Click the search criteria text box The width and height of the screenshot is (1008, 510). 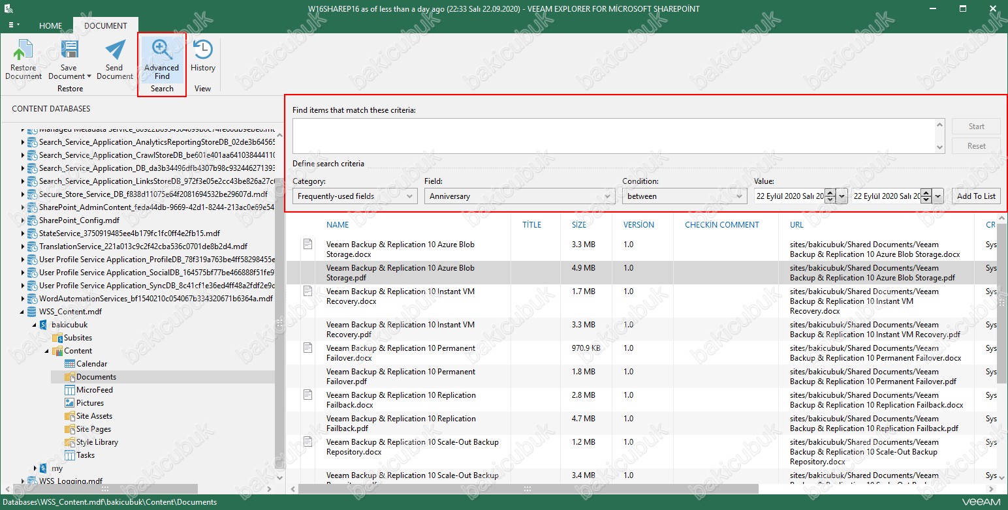614,136
